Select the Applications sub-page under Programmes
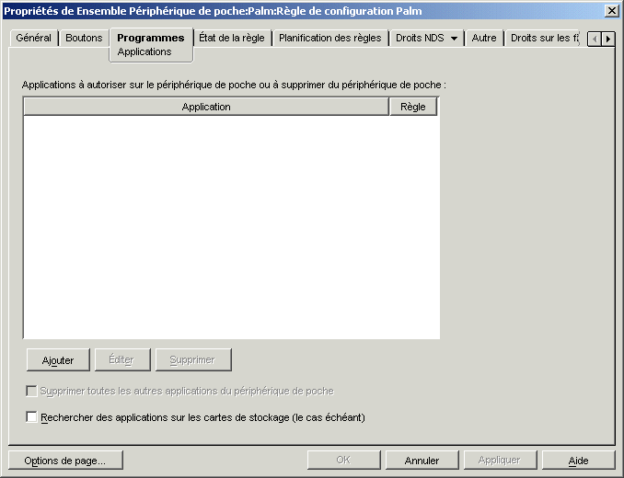Screen dimensions: 624x478 point(144,52)
